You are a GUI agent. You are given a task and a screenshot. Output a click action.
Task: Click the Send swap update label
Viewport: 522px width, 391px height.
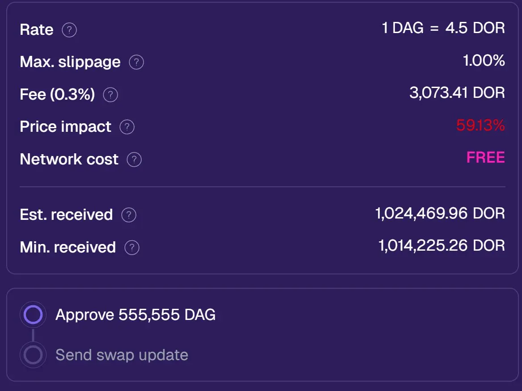[x=122, y=355]
